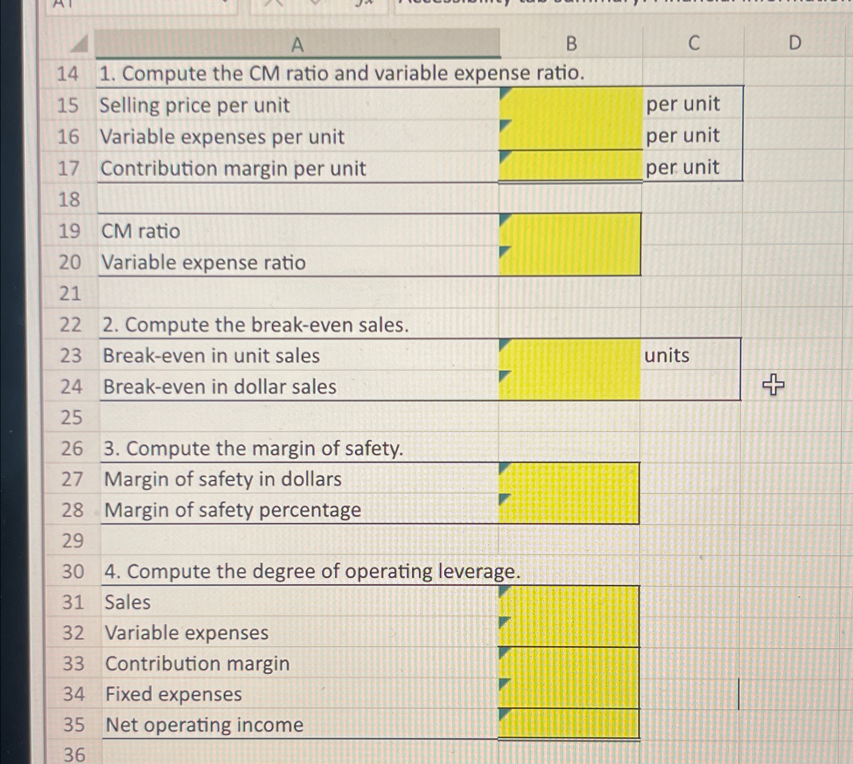Select column D header
The width and height of the screenshot is (853, 764).
[794, 44]
